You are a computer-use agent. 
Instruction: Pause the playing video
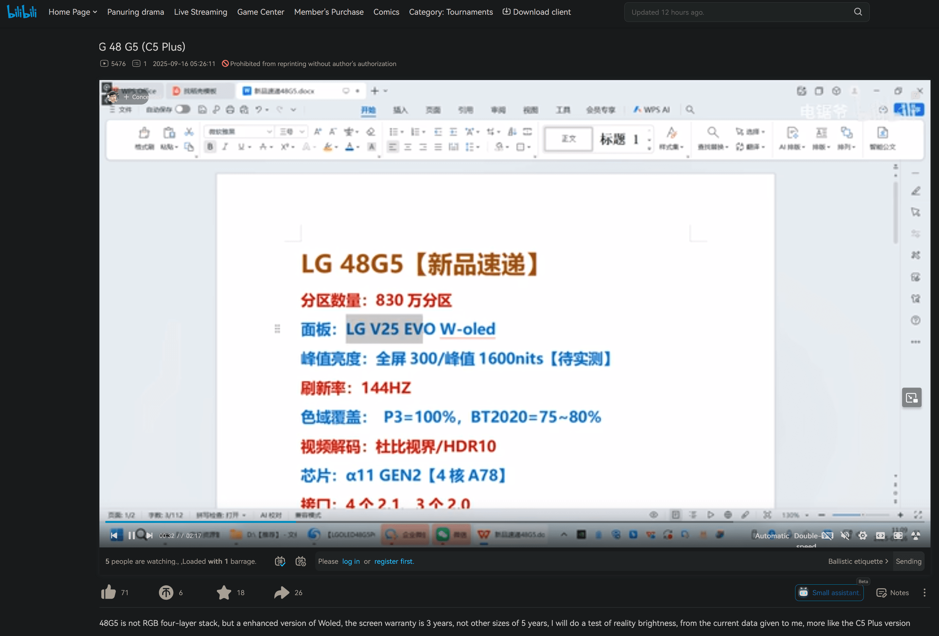pyautogui.click(x=131, y=535)
